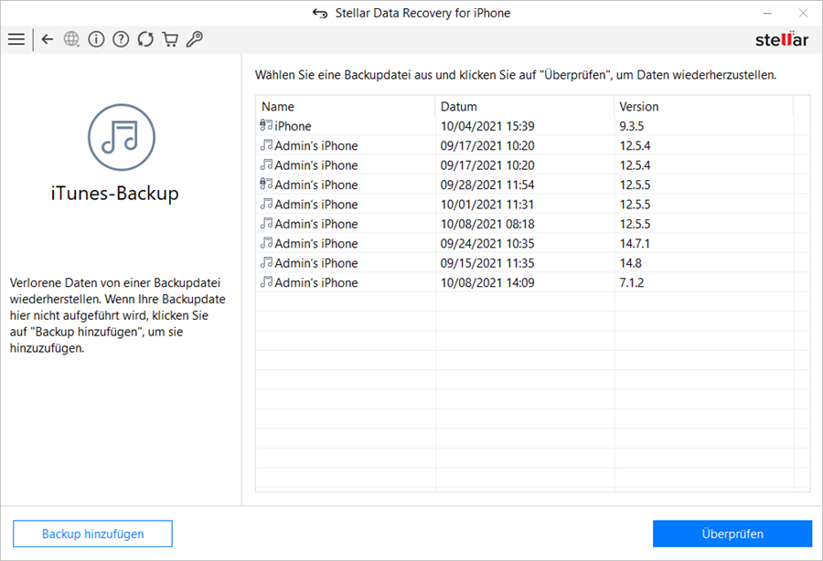Click the backup icon of the 09/24/2021 10:35 row
823x561 pixels.
point(266,243)
